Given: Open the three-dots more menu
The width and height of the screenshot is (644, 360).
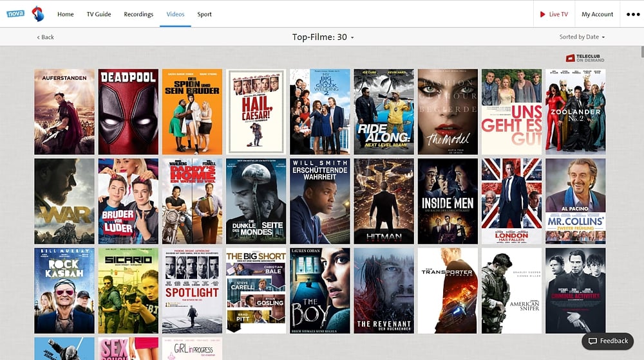Looking at the screenshot, I should (x=633, y=14).
